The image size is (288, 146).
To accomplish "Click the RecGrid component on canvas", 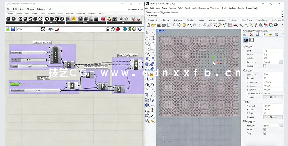I will [55, 55].
